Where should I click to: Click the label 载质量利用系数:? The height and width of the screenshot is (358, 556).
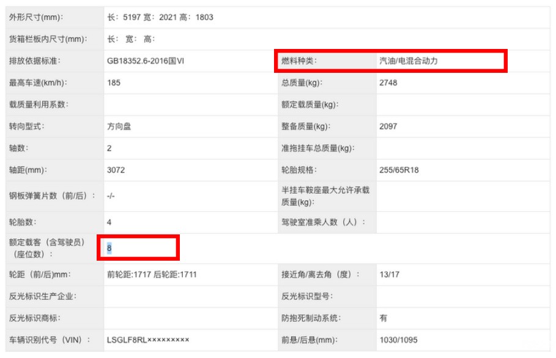click(39, 105)
